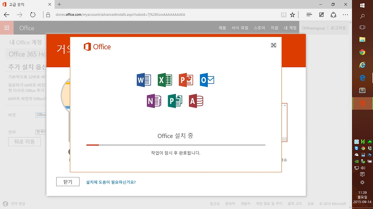Screen dimensions: 373x209
Task: Open the Edge share icon
Action: coord(333,15)
